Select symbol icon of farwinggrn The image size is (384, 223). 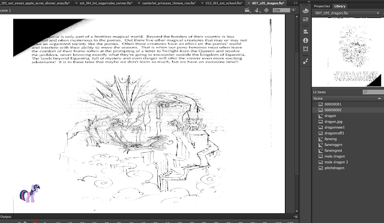[x=320, y=145]
